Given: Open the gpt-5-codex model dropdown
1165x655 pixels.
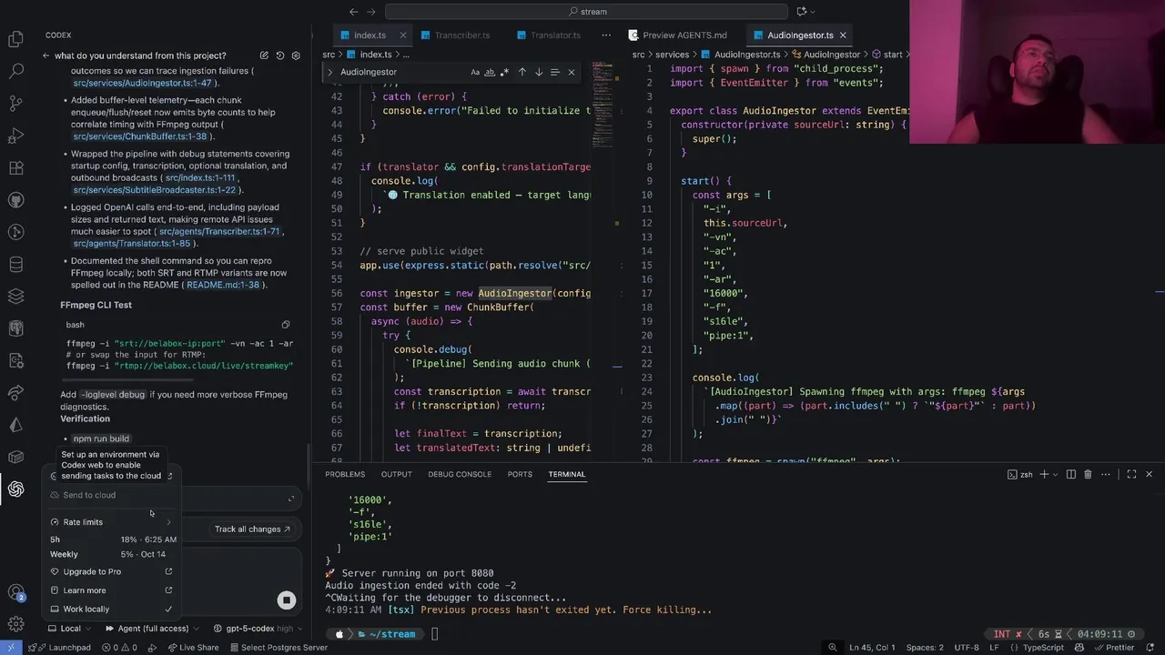Looking at the screenshot, I should tap(258, 628).
